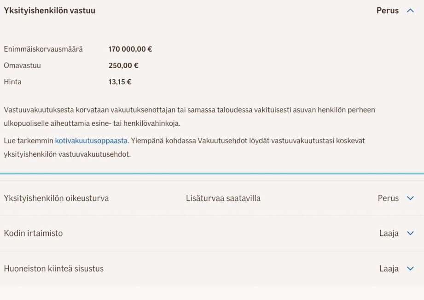Expand Kodin irtaimisto chevron

pyautogui.click(x=410, y=233)
